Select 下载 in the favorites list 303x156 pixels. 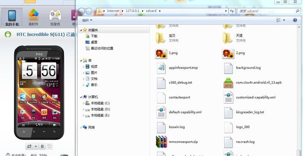(x=94, y=36)
